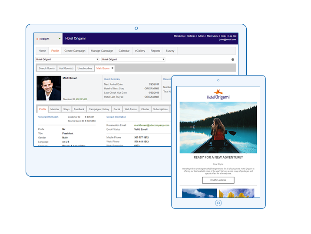Expand the first Hotel Origami dropdown
This screenshot has height=234, width=311.
[98, 59]
